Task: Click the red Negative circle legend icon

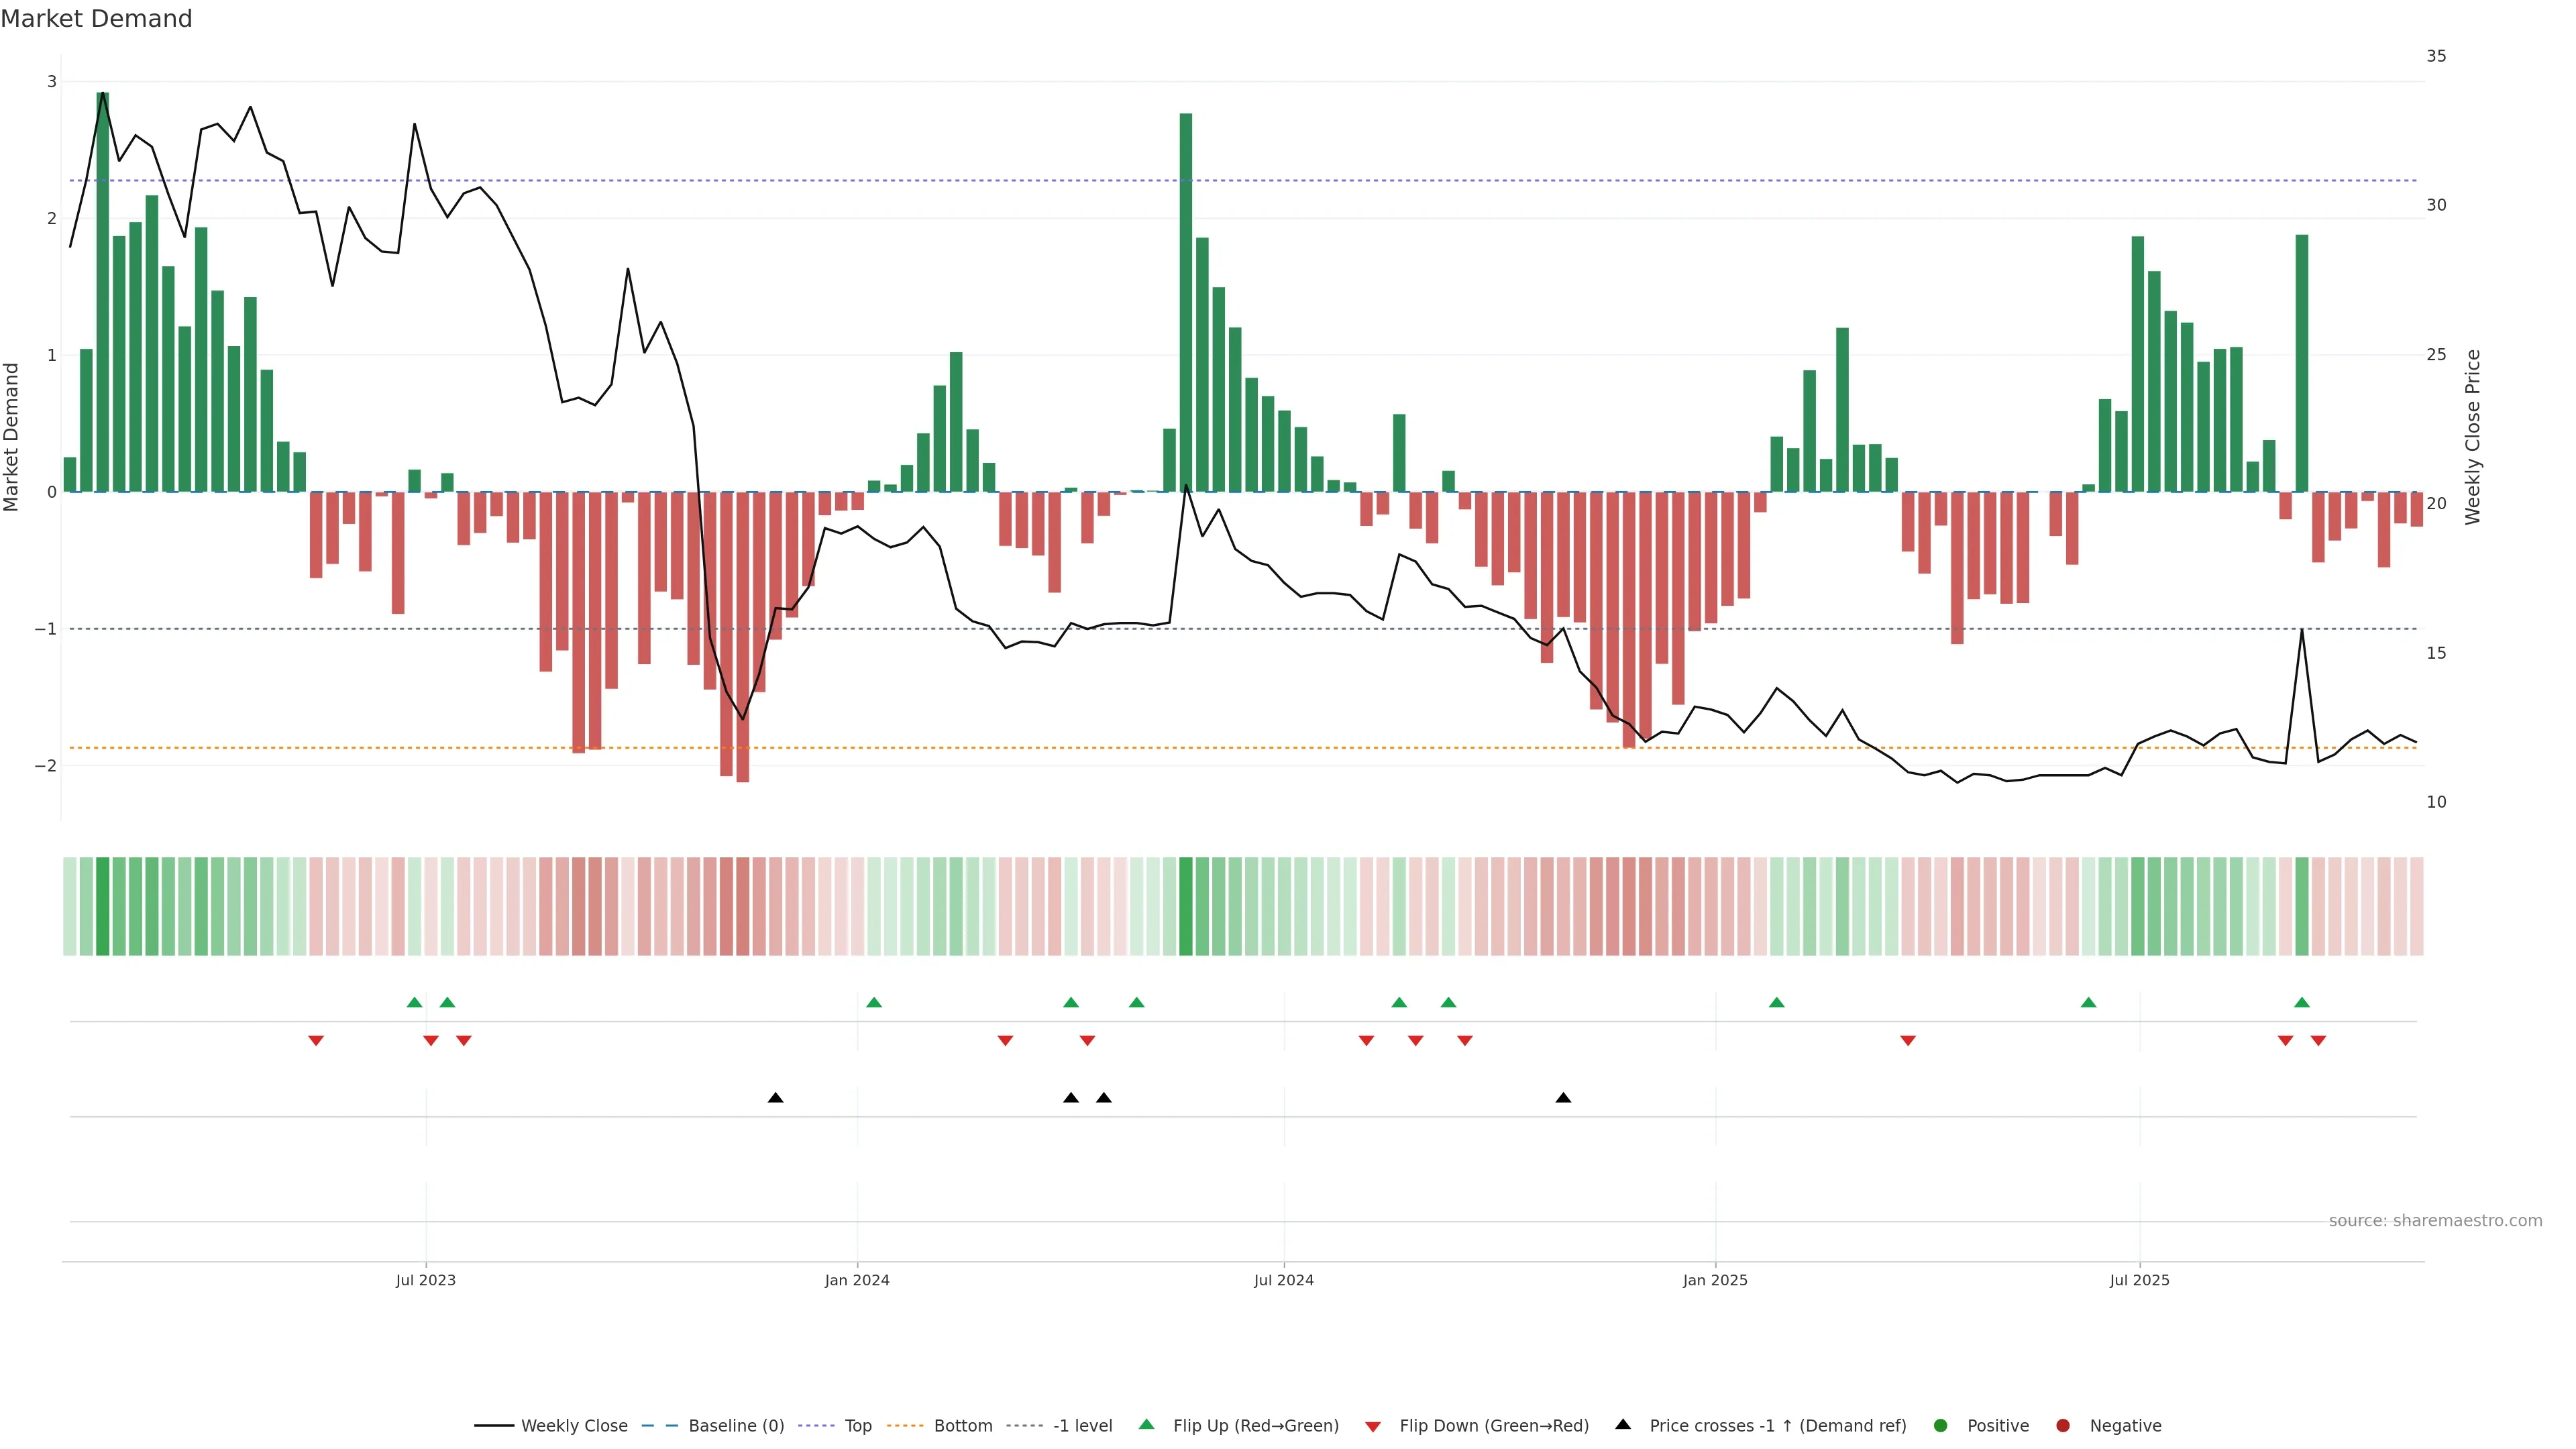Action: [2063, 1425]
